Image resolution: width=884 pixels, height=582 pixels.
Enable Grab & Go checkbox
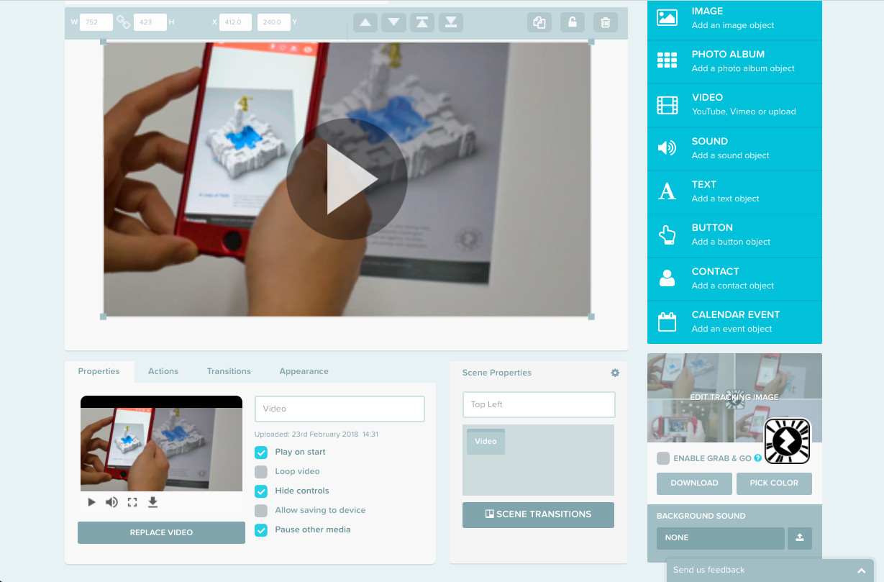pos(663,458)
